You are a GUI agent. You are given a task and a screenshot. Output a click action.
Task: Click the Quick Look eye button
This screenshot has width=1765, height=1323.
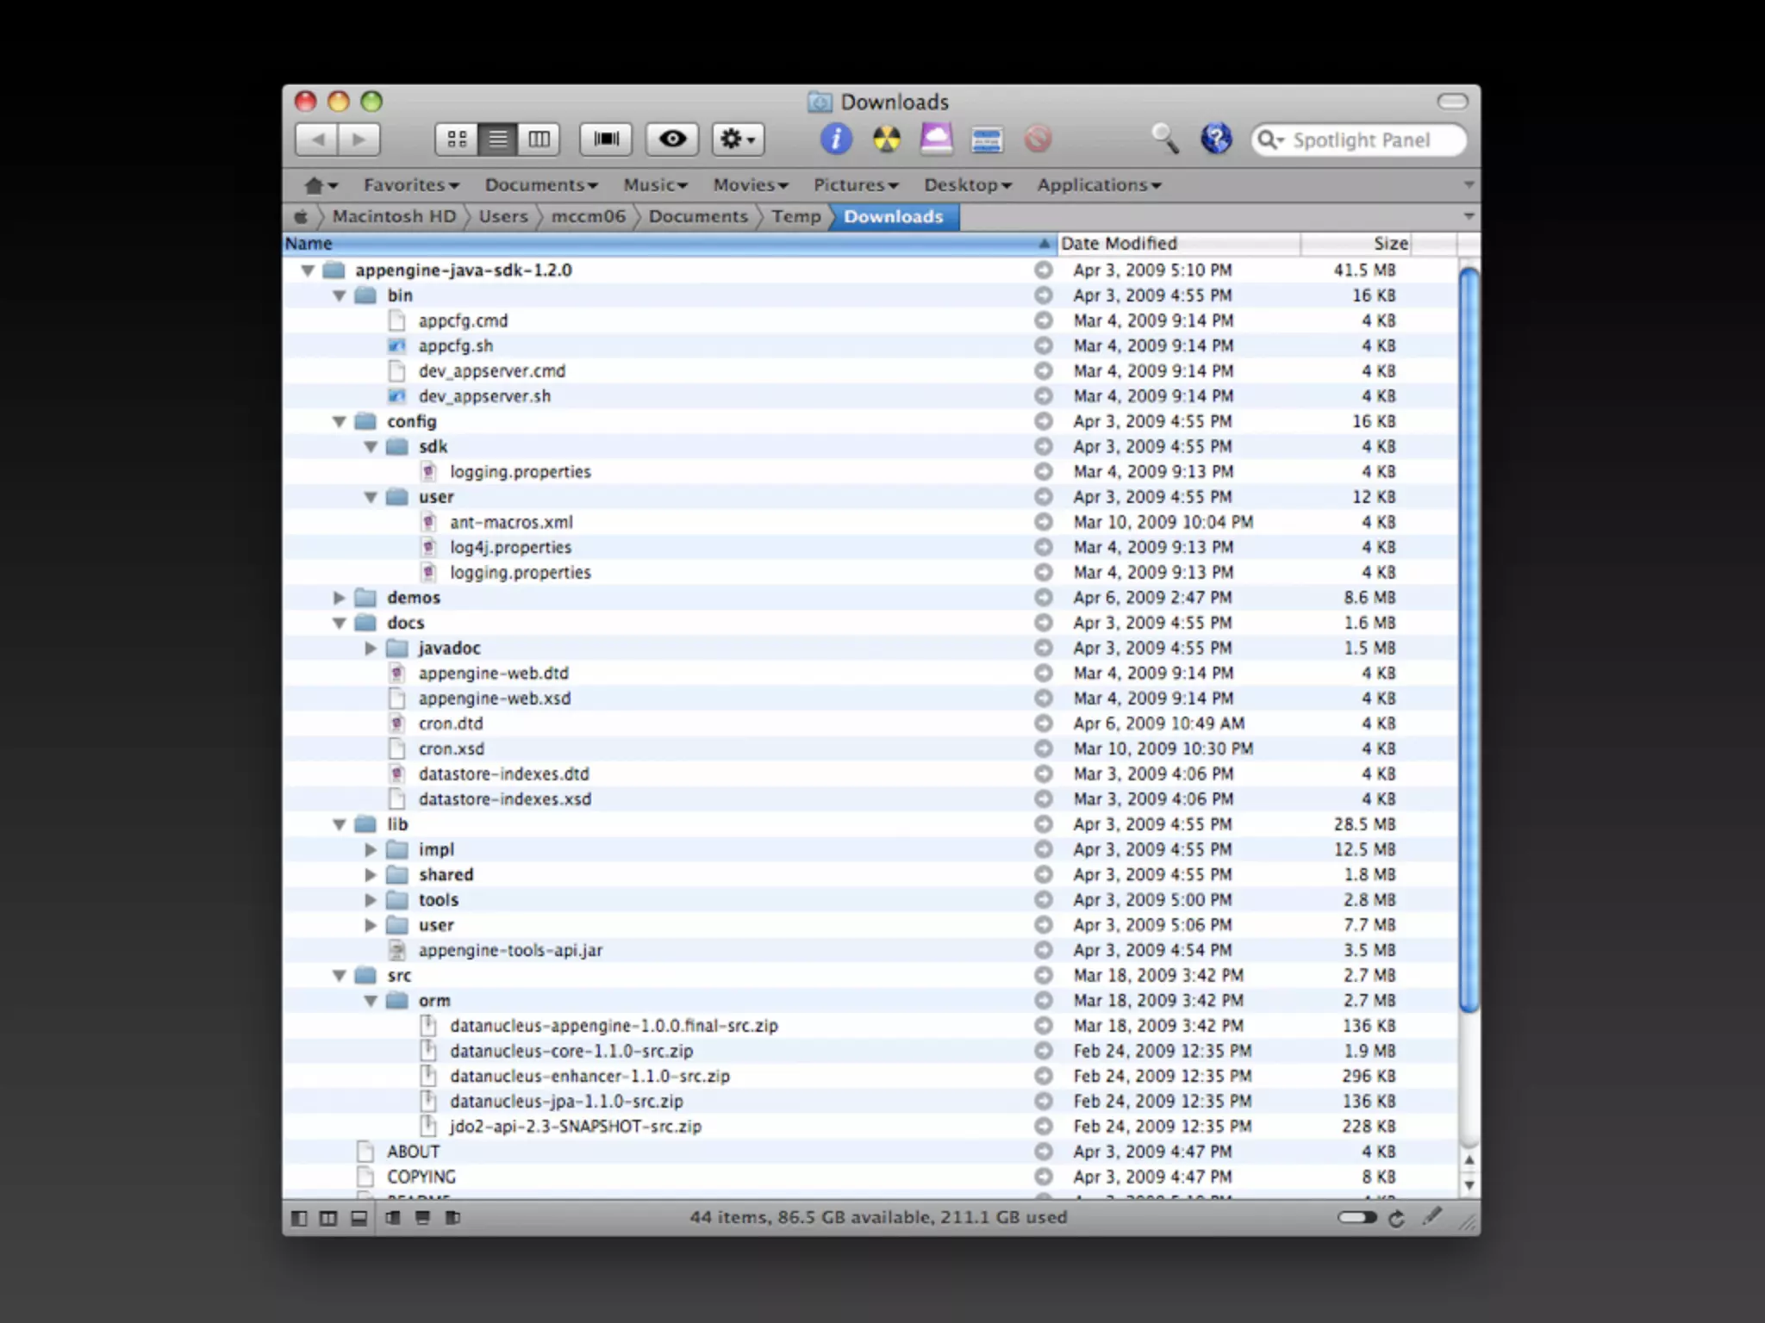pos(672,139)
